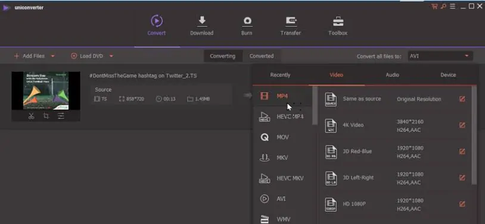Switch to the Converting tab
485x224 pixels.
click(223, 56)
